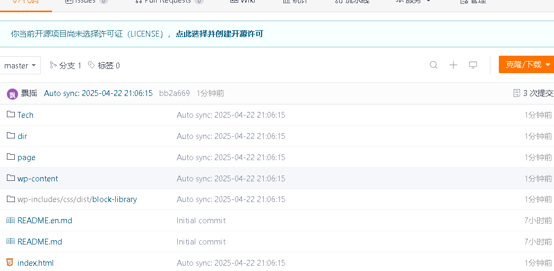
Task: Open the README.en.md file
Action: click(x=45, y=221)
